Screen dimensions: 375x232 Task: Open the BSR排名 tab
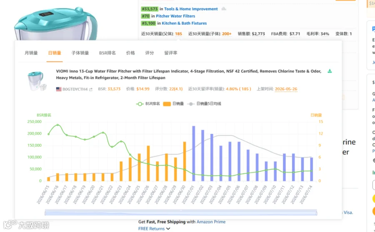pyautogui.click(x=107, y=53)
